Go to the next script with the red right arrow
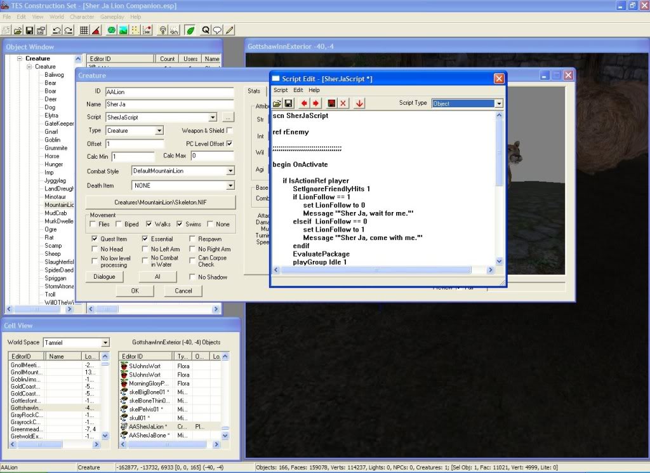Viewport: 650px width, 473px height. click(316, 103)
